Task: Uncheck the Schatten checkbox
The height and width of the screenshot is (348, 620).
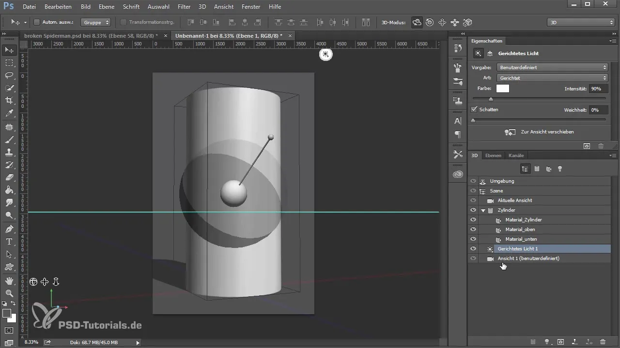Action: (x=474, y=110)
